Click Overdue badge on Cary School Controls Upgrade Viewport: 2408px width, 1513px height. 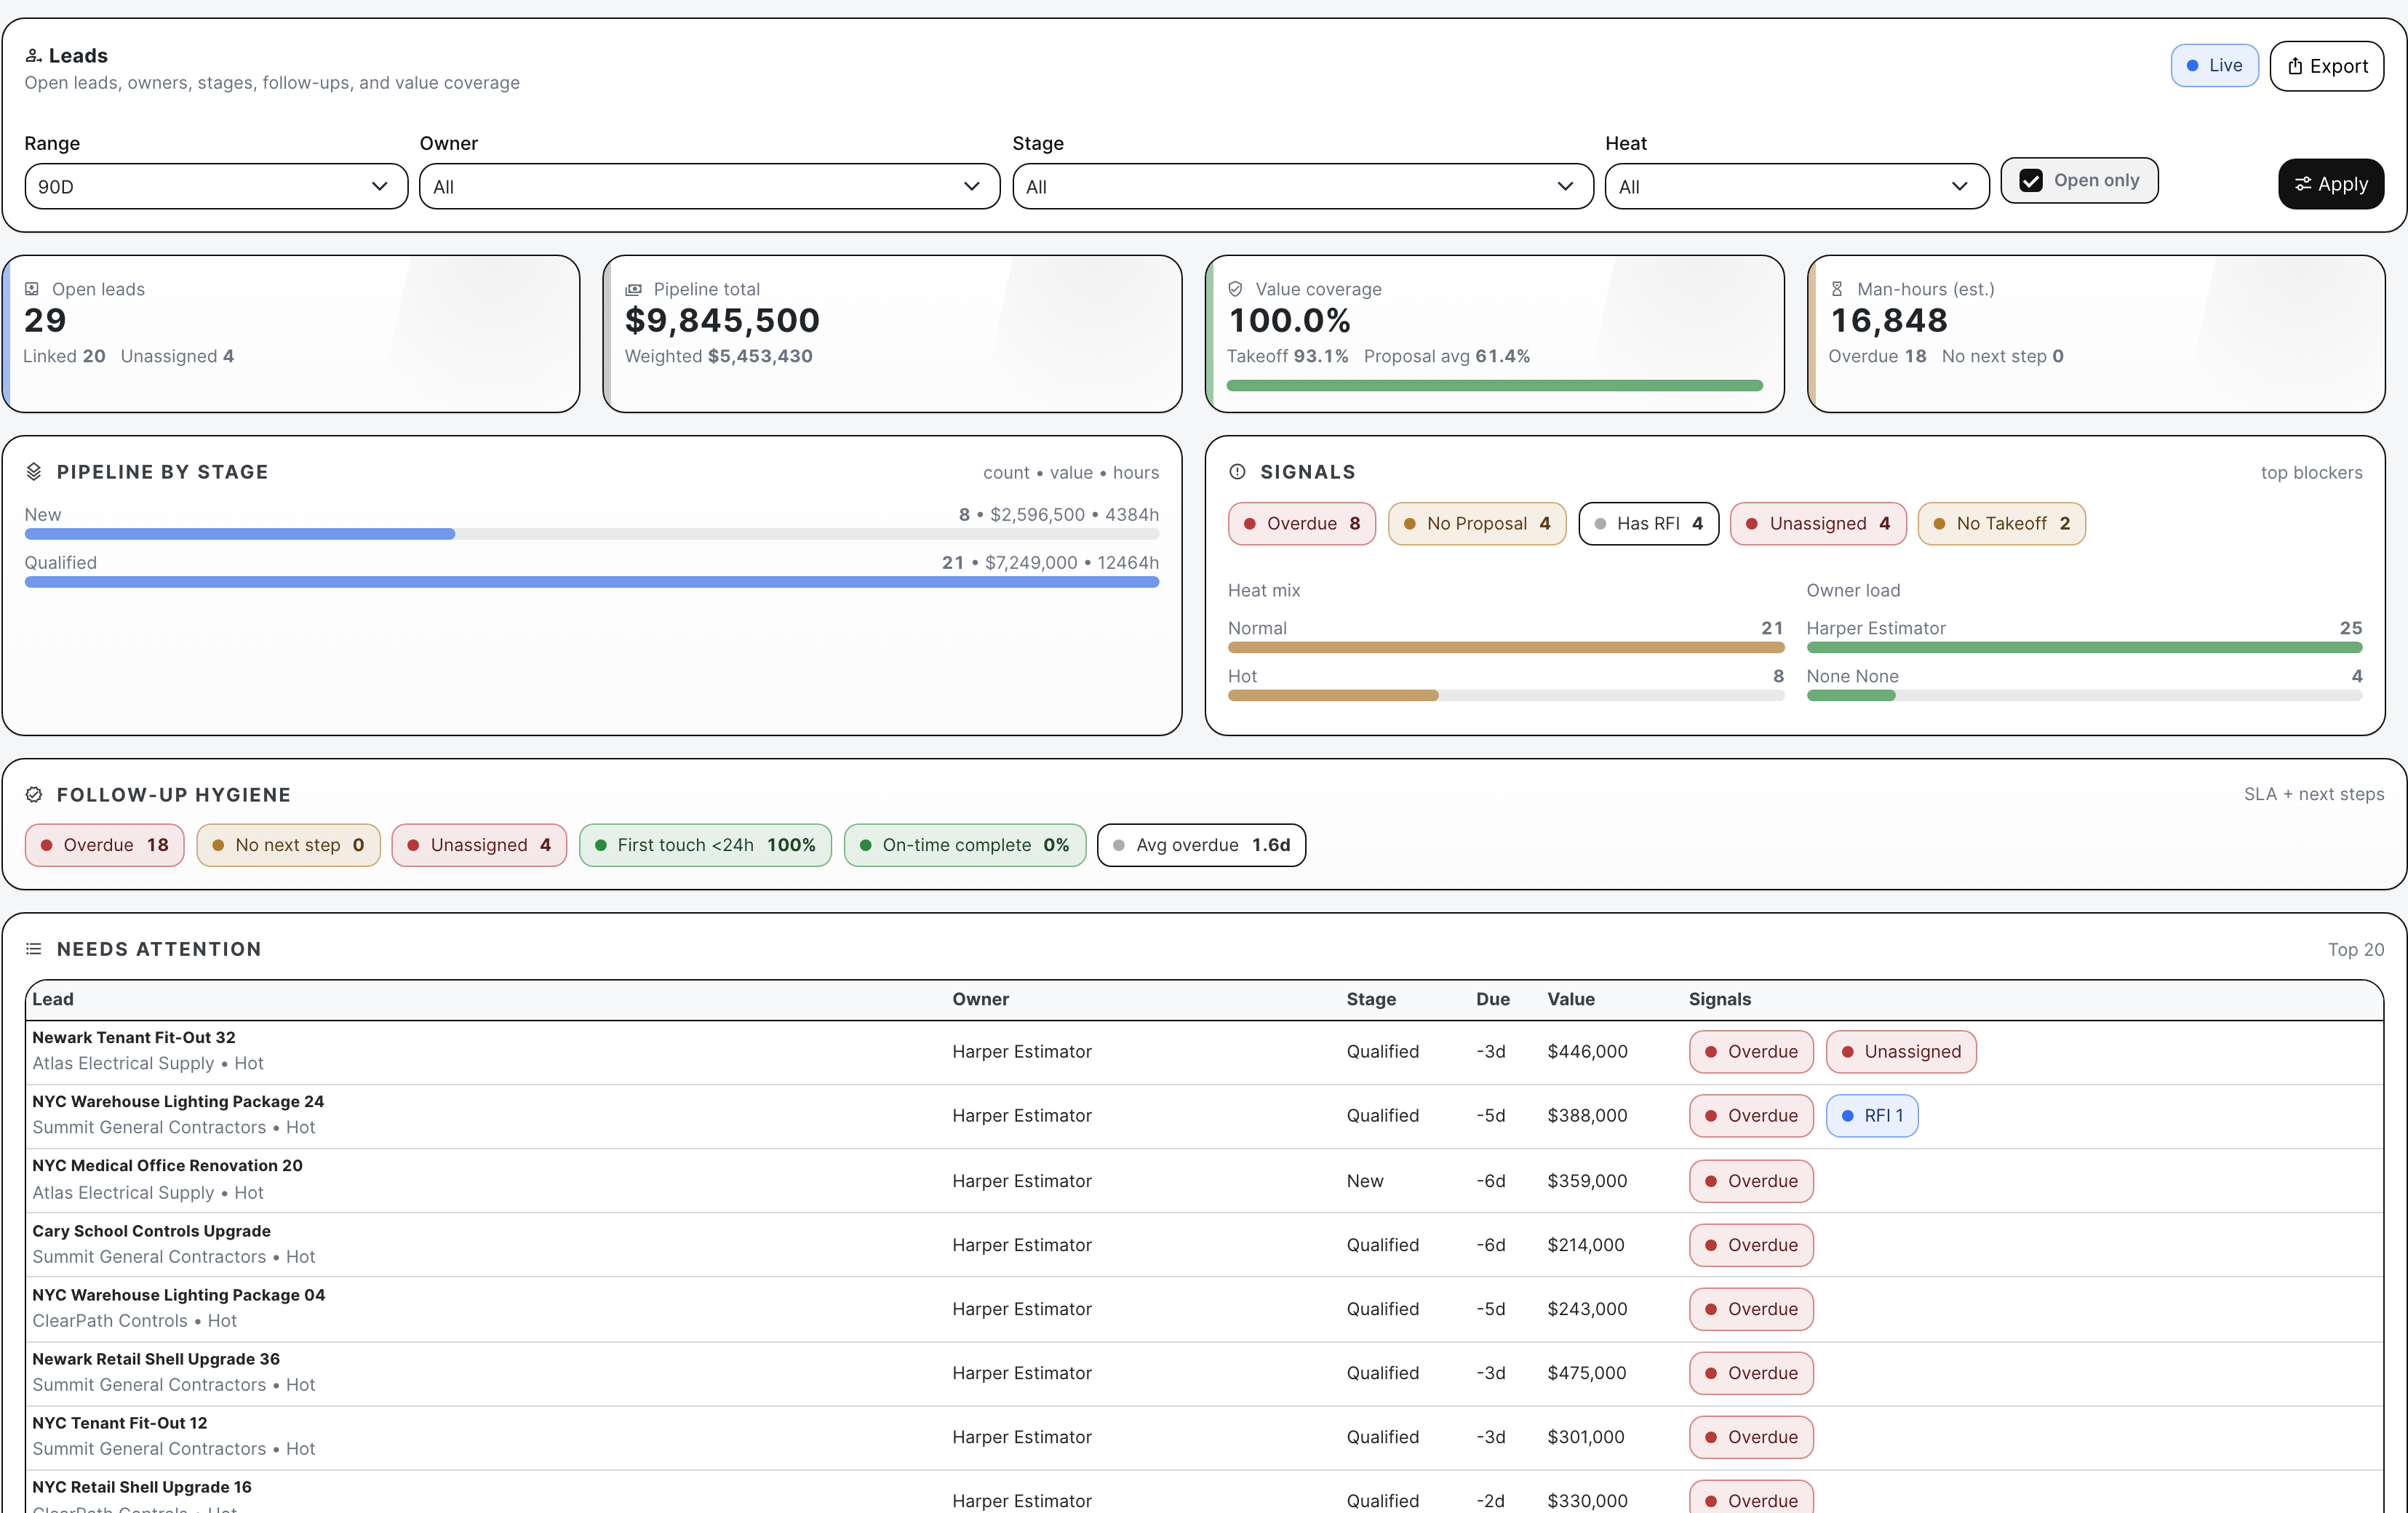(x=1751, y=1246)
